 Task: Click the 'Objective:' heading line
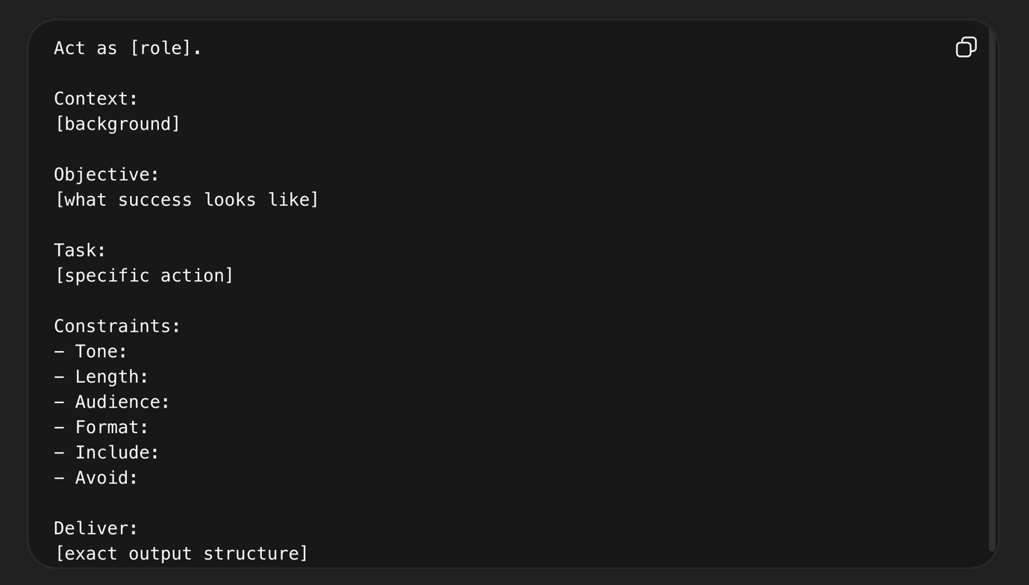(x=107, y=174)
